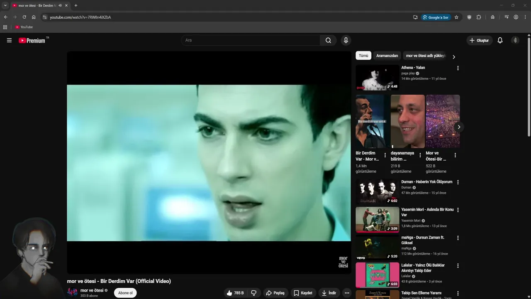531x299 pixels.
Task: Click video title Bir Derdim Var (Official Video)
Action: point(119,281)
